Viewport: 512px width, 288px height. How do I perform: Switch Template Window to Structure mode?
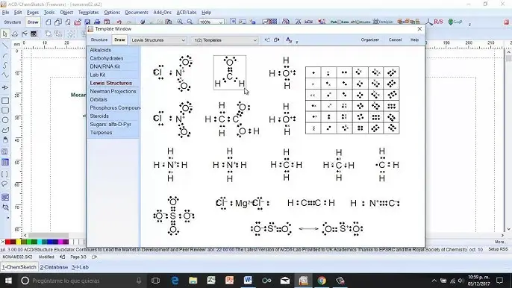click(99, 40)
